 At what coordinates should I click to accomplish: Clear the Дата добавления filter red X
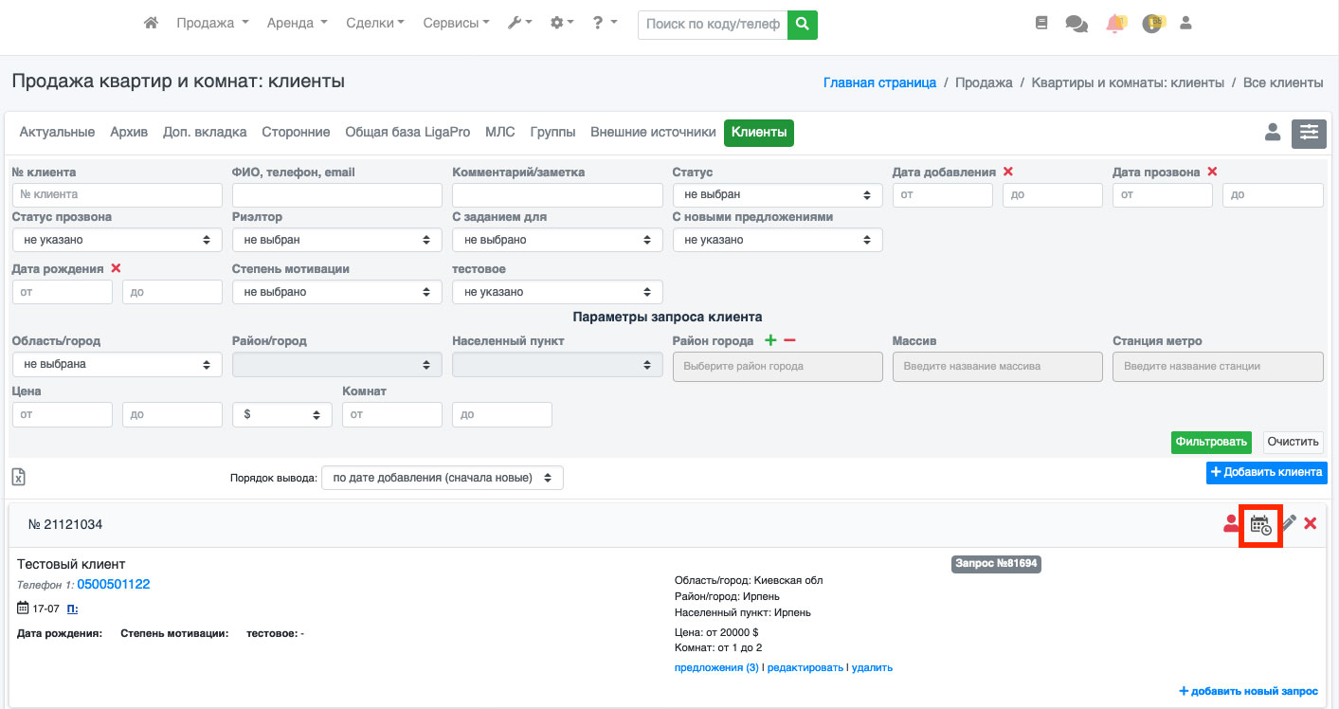tap(1008, 172)
